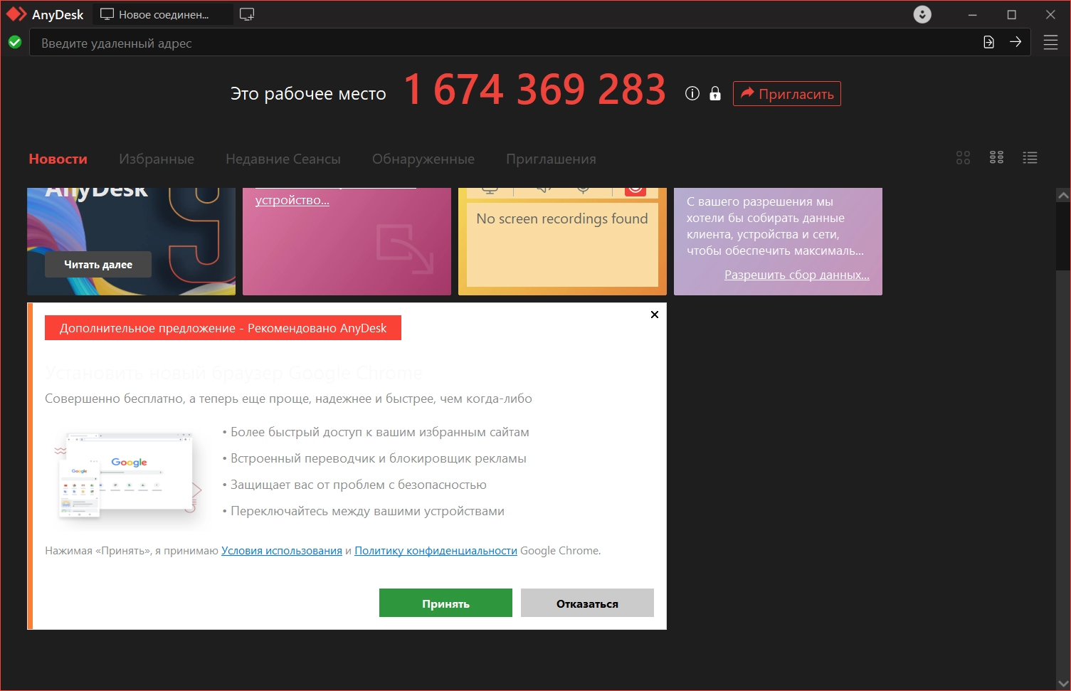Click the workplace ID 1 674 369 283

tap(535, 90)
